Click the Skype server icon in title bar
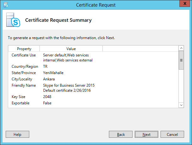Image resolution: width=192 pixels, height=145 pixels. pyautogui.click(x=6, y=5)
